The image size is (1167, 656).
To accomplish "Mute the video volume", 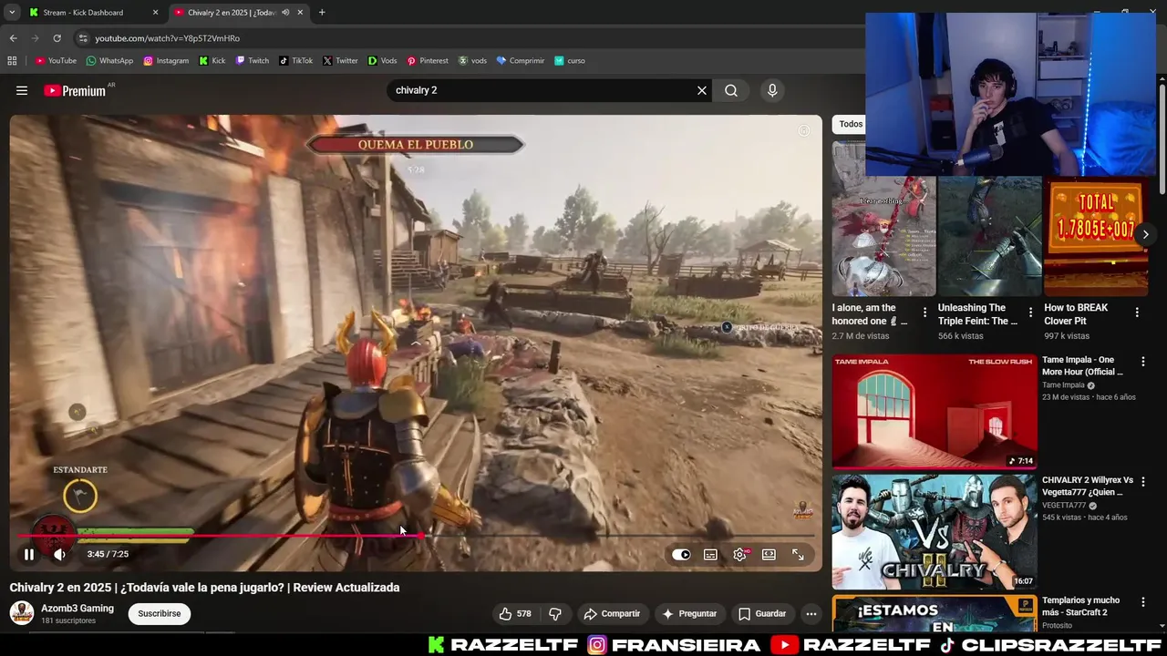I will point(59,554).
